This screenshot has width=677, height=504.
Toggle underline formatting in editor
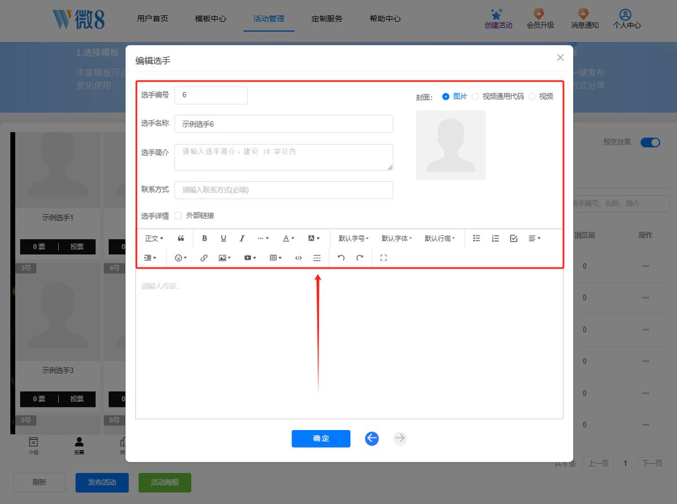point(223,239)
